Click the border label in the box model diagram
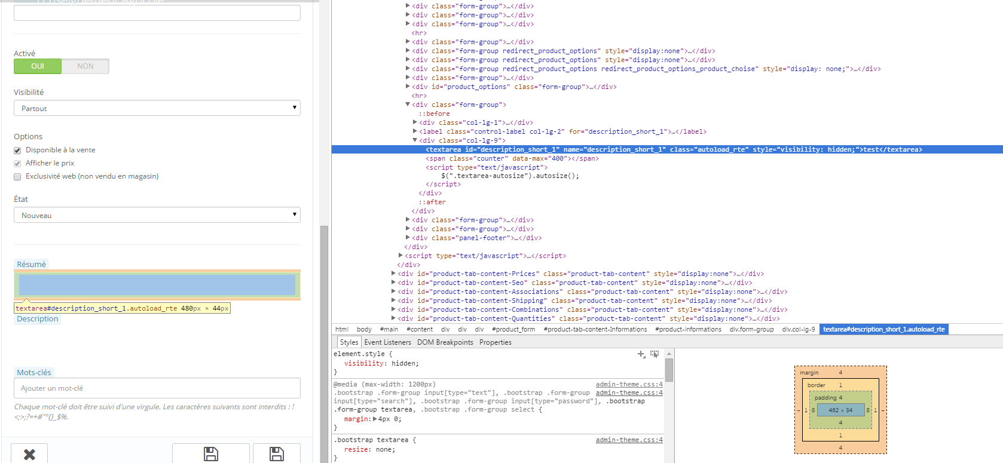The image size is (1003, 463). [x=816, y=385]
